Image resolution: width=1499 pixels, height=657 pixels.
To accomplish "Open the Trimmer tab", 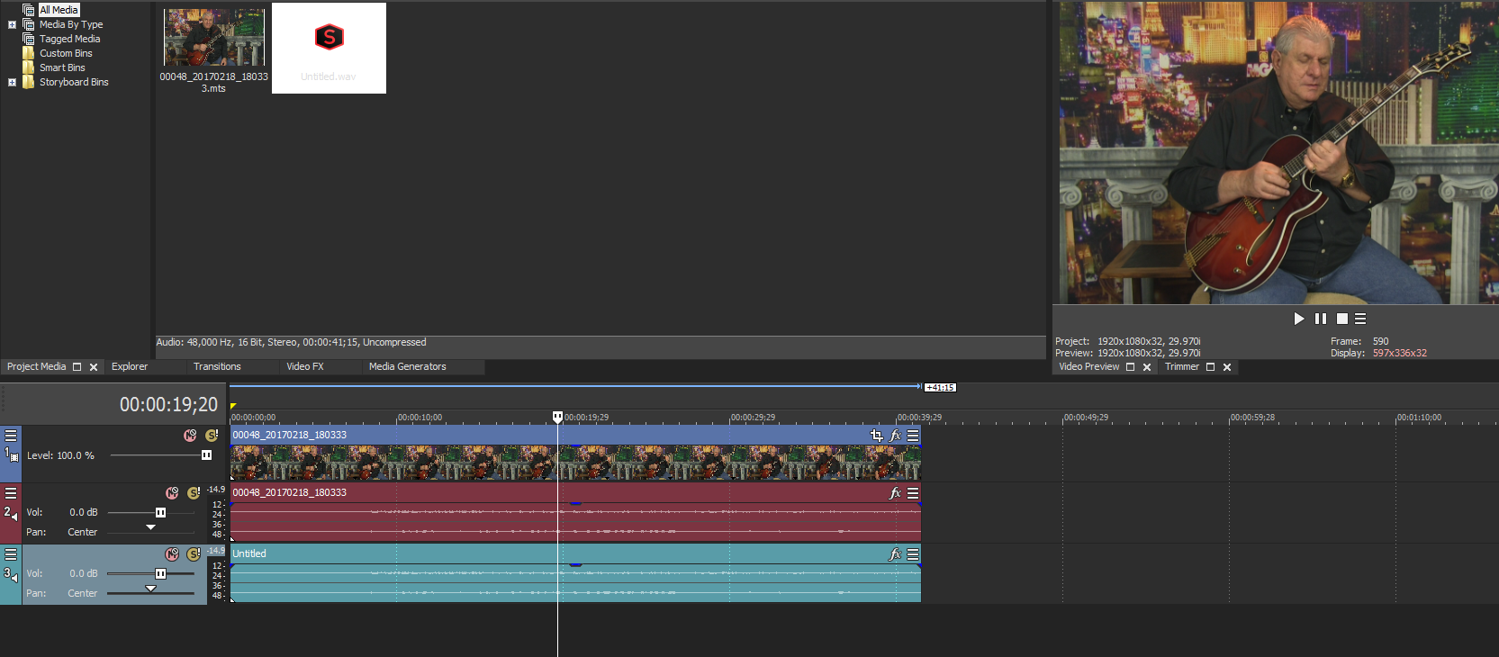I will click(1181, 366).
